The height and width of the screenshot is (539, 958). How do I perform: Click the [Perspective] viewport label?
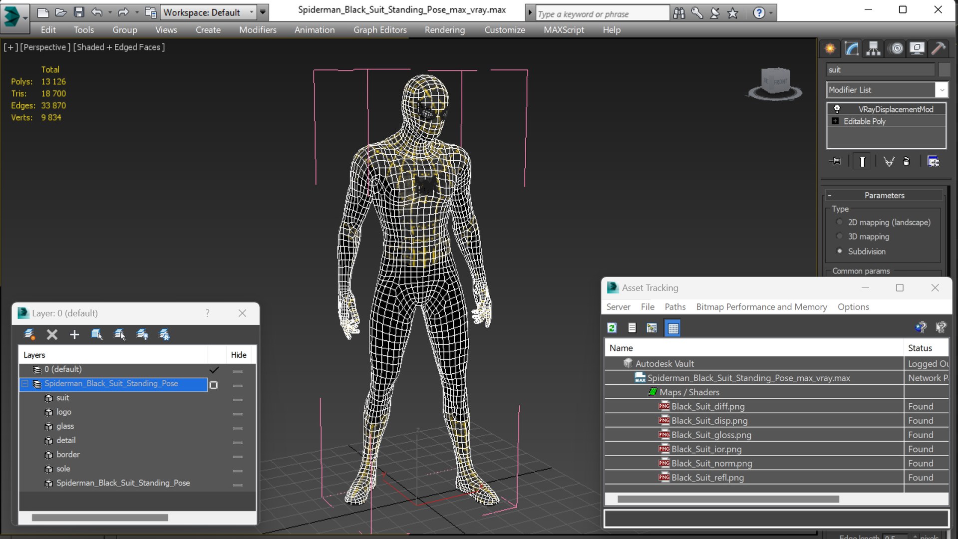[44, 47]
